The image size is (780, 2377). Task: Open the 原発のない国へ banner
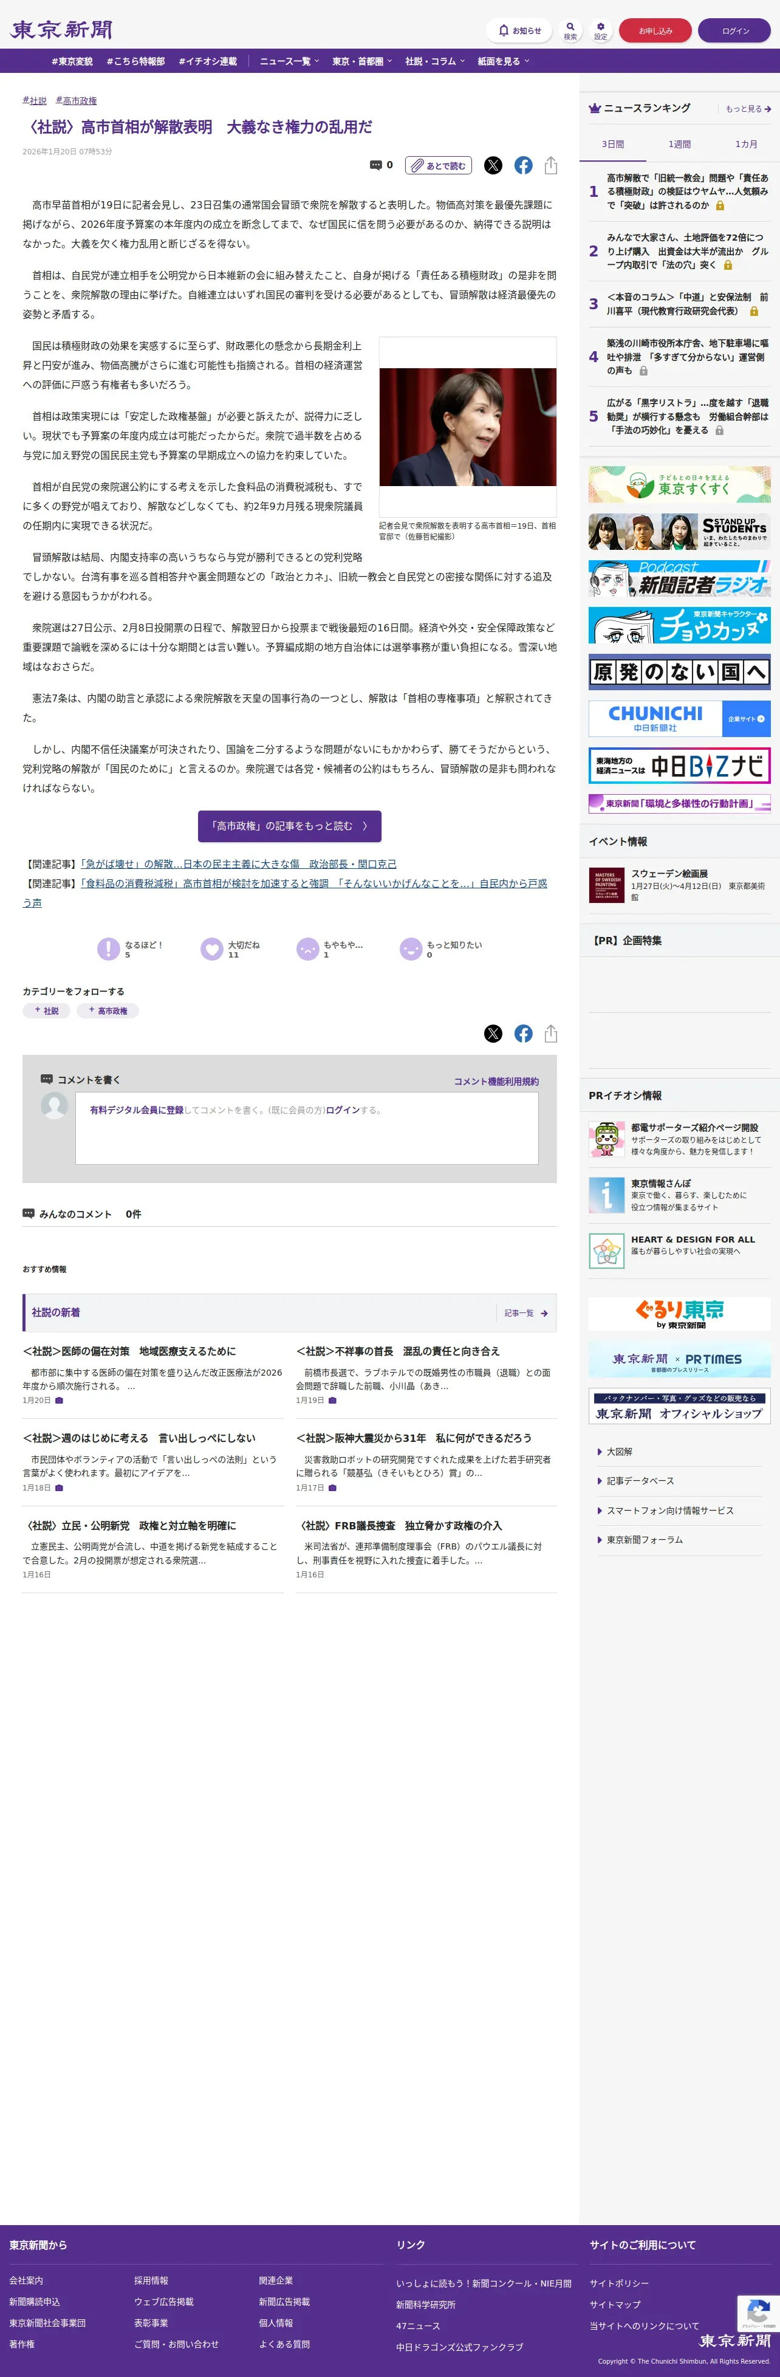679,672
